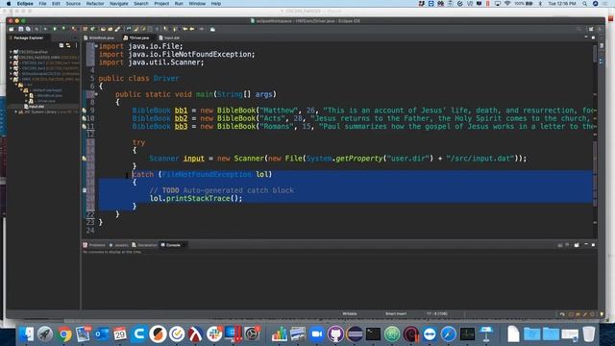Click the Open Perspective icon at top right
Image resolution: width=615 pixels, height=346 pixels.
(591, 29)
